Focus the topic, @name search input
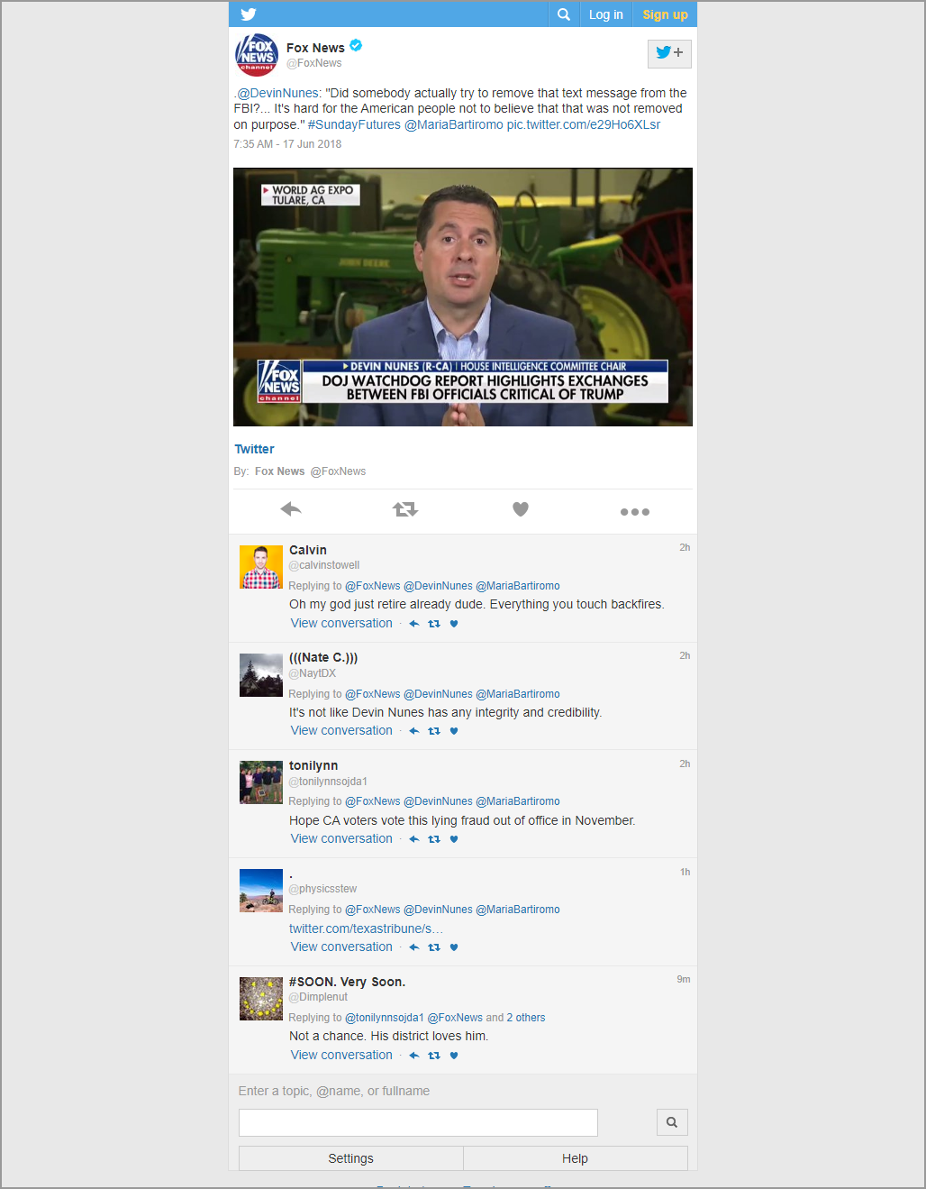Image resolution: width=926 pixels, height=1189 pixels. pyautogui.click(x=418, y=1122)
